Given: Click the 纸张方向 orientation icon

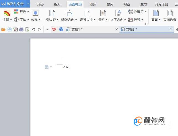Looking at the screenshot, I should [69, 13].
